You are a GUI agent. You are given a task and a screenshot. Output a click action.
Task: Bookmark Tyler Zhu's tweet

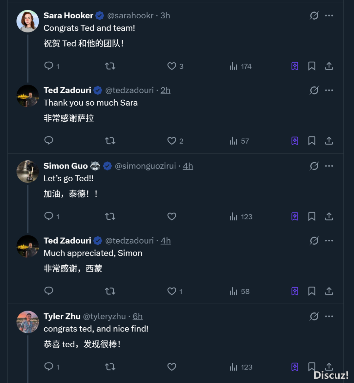pyautogui.click(x=312, y=367)
